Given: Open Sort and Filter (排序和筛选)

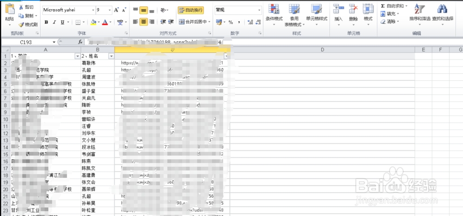Looking at the screenshot, I should point(419,14).
